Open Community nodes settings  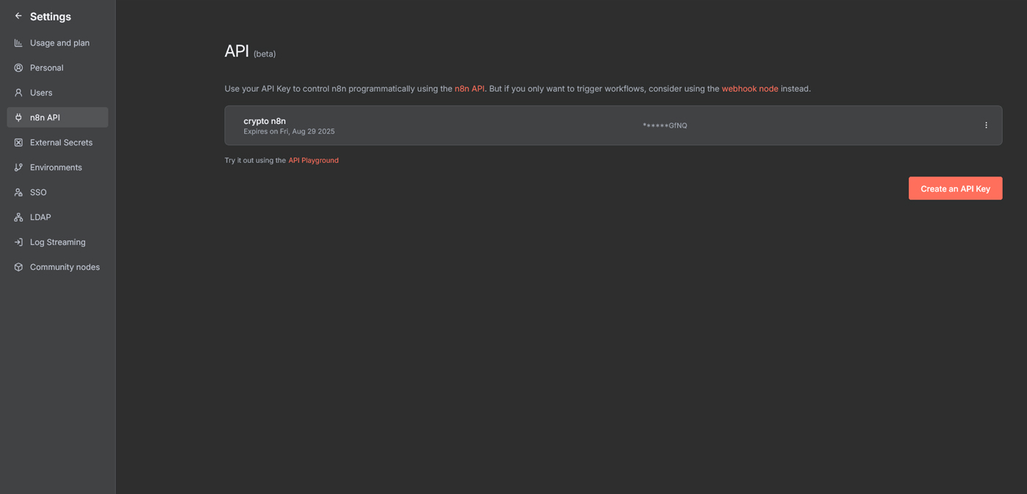point(65,267)
